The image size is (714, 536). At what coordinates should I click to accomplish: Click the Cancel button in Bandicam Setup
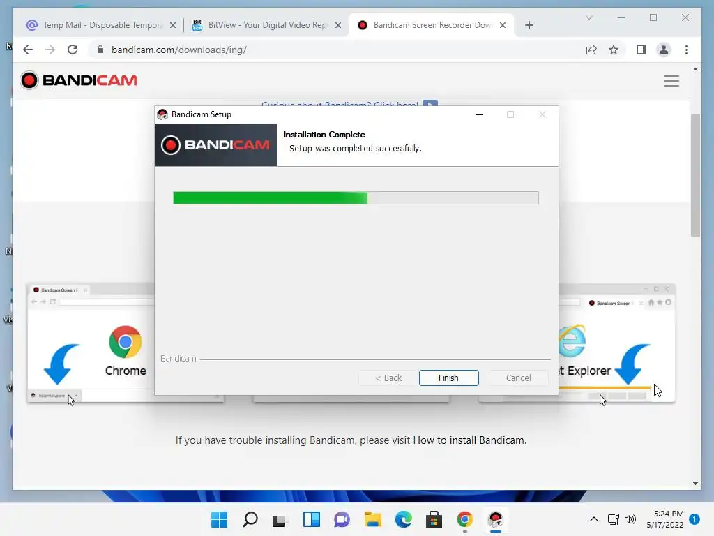[518, 378]
